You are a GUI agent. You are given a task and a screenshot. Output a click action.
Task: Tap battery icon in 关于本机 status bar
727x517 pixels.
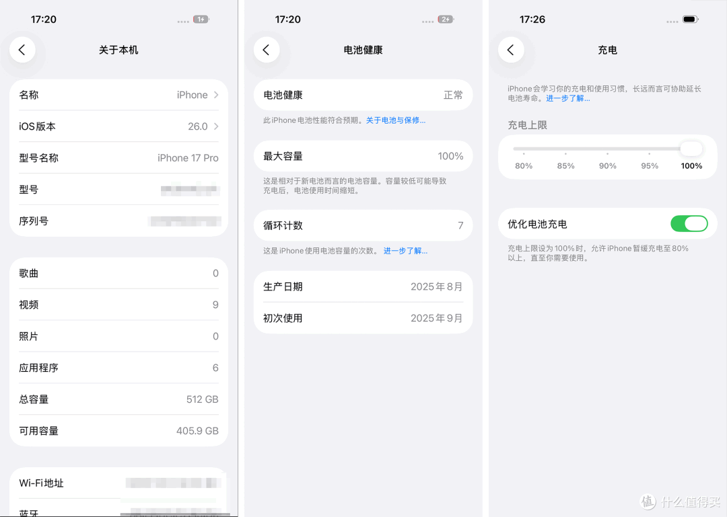[x=201, y=19]
